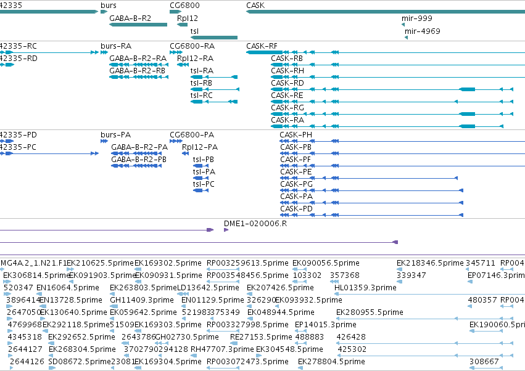Screen dimensions: 525x371
Task: Click the tsl-RC transcript label
Action: [x=202, y=96]
